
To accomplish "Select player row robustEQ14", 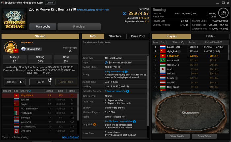I will [190, 65].
